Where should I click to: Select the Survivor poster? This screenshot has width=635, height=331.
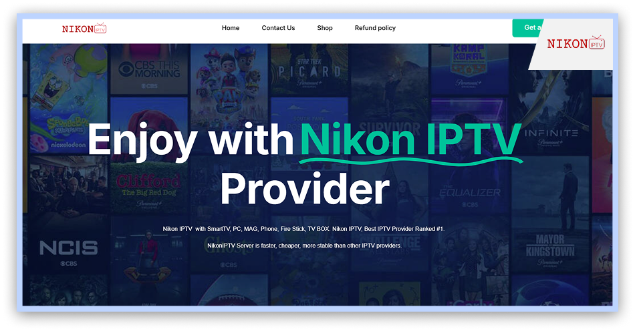[x=389, y=98]
